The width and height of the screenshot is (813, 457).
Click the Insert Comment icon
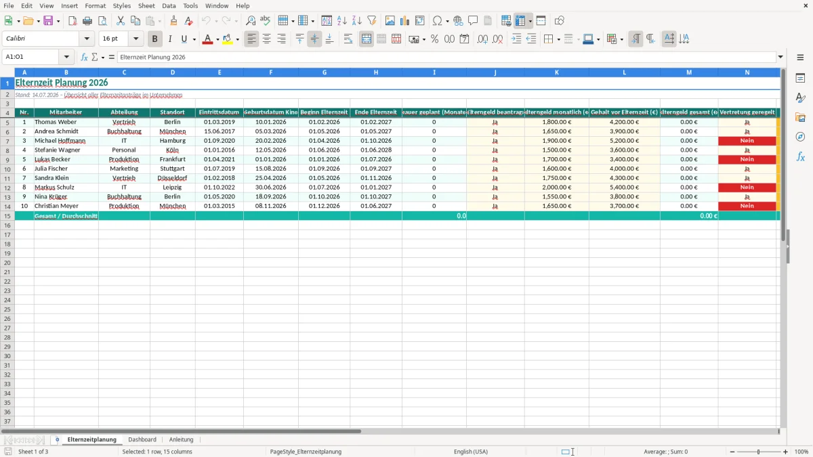click(473, 21)
